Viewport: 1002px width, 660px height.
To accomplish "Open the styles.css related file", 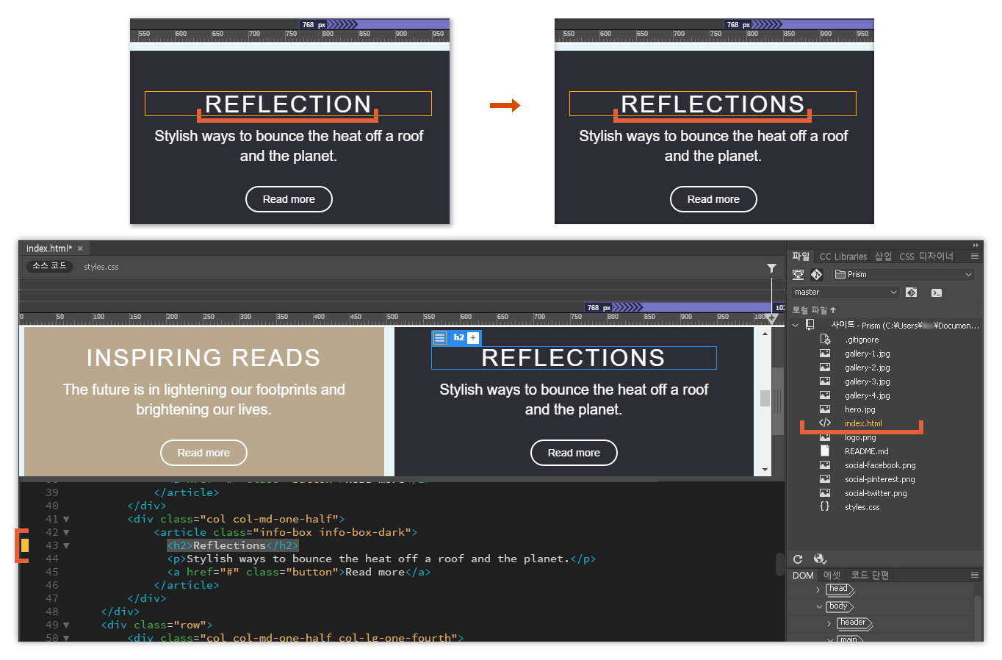I will 101,267.
